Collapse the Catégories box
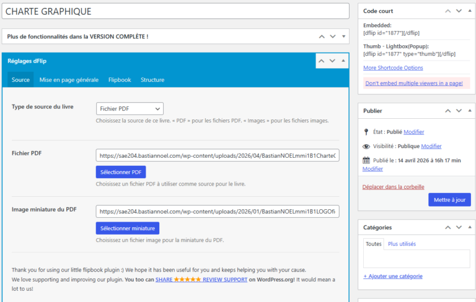This screenshot has height=302, width=476. click(x=470, y=227)
